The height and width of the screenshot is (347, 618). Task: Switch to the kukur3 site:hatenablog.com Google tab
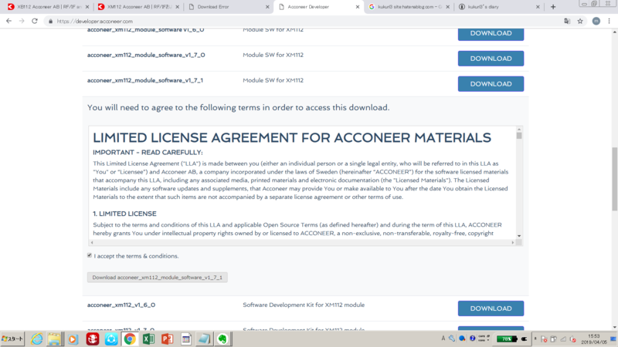(408, 7)
